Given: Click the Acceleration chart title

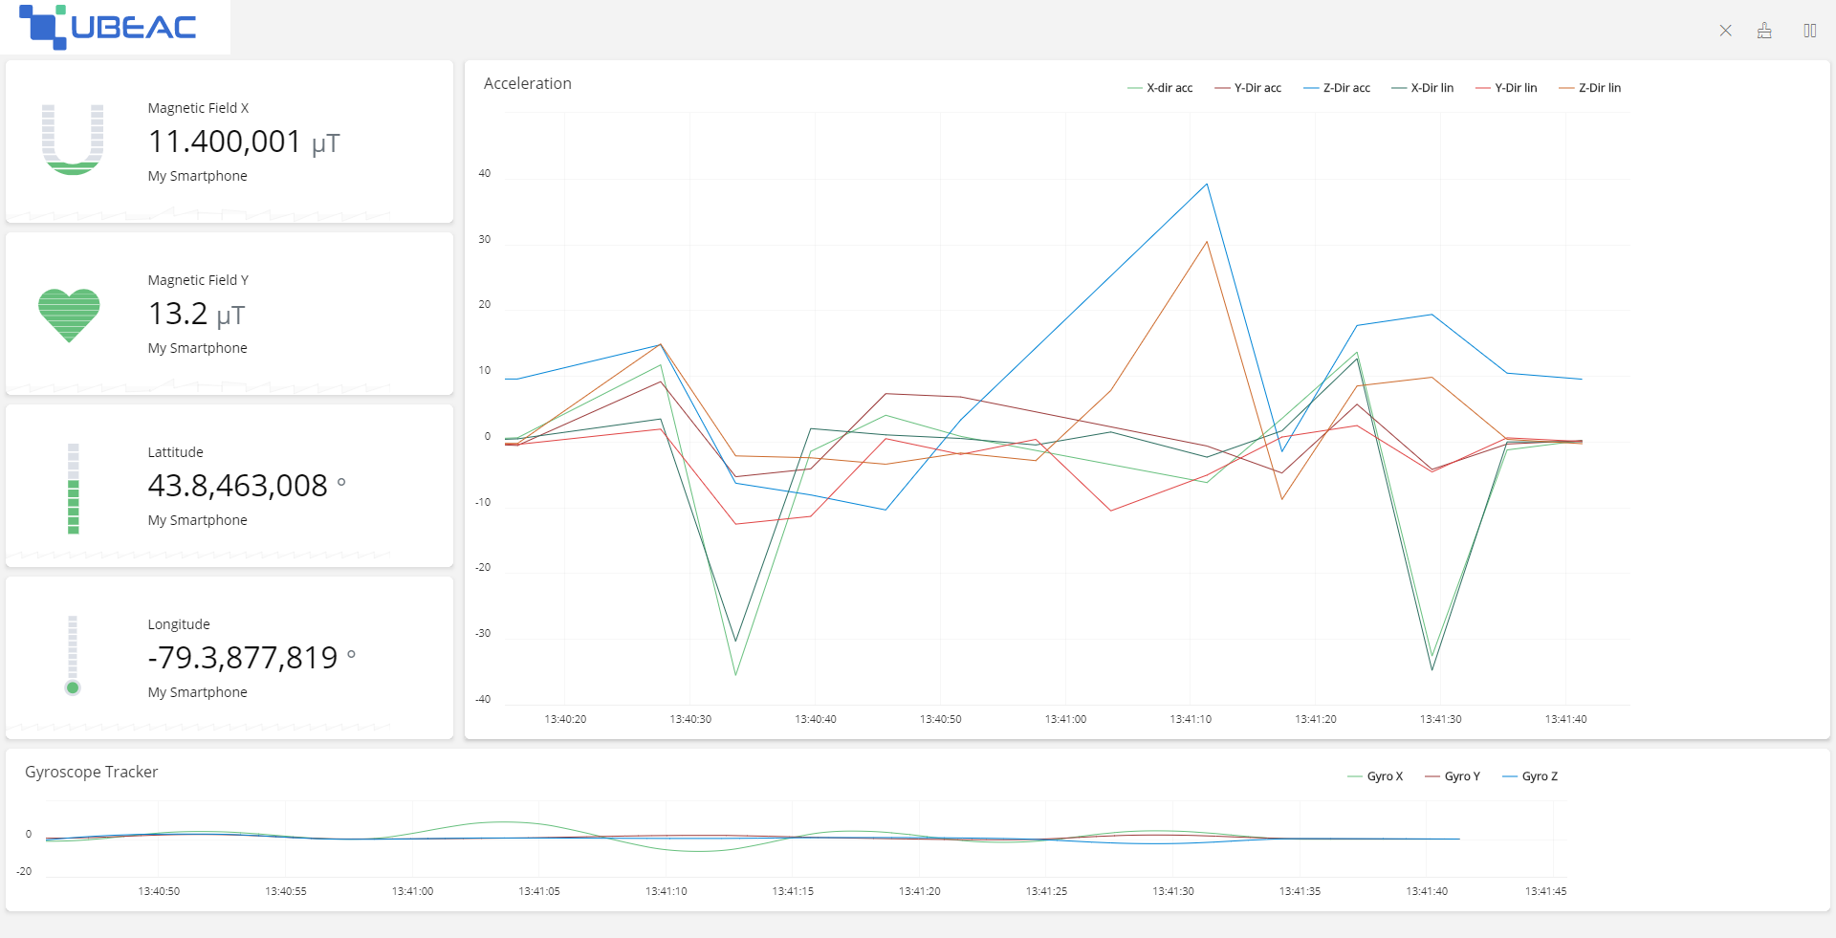Looking at the screenshot, I should click(x=528, y=83).
